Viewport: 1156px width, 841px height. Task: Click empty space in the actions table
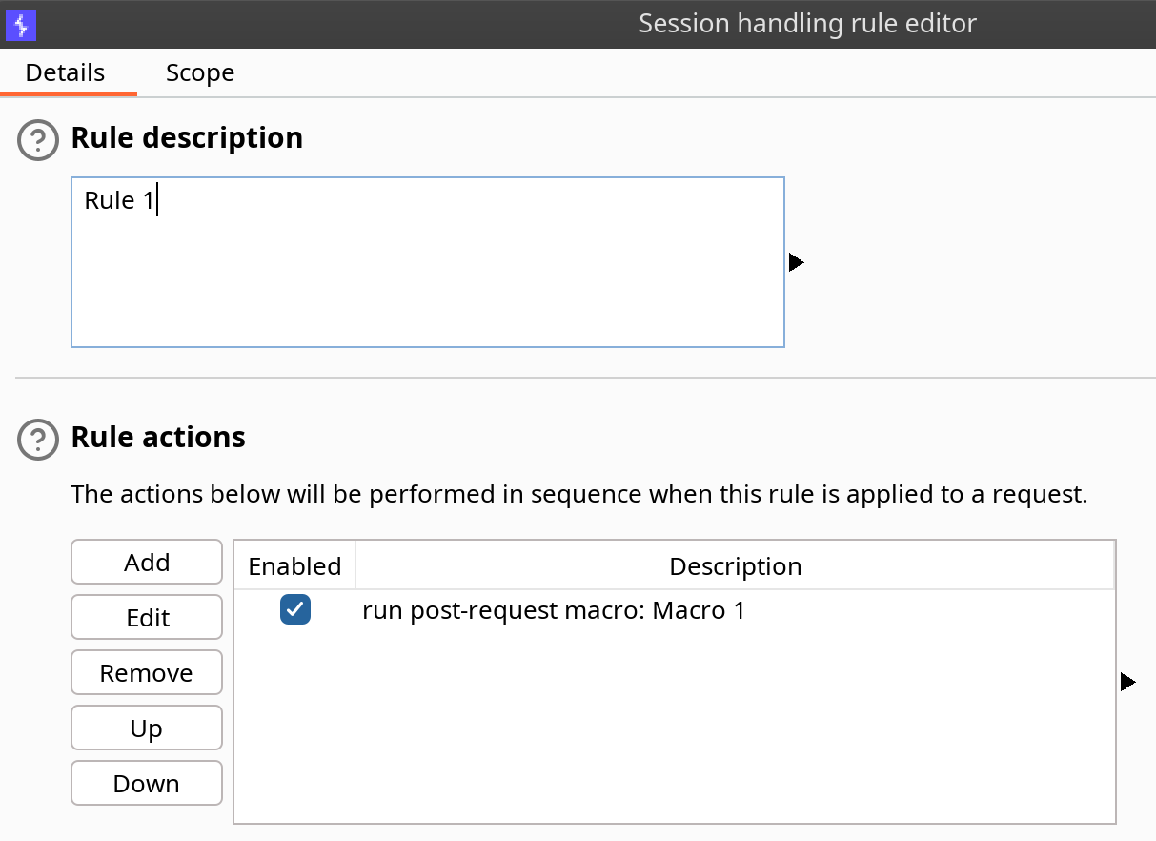coord(675,725)
